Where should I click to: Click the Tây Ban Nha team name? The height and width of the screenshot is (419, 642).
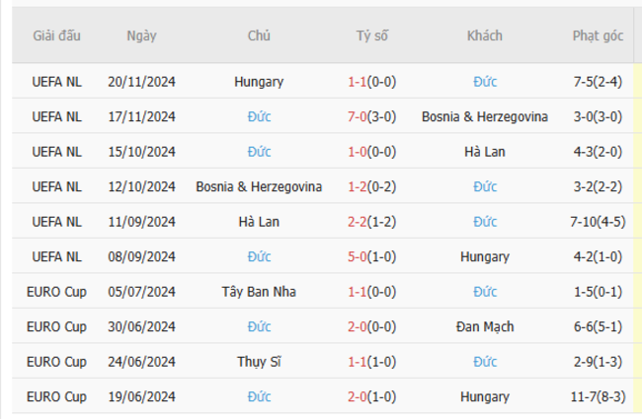pos(260,292)
